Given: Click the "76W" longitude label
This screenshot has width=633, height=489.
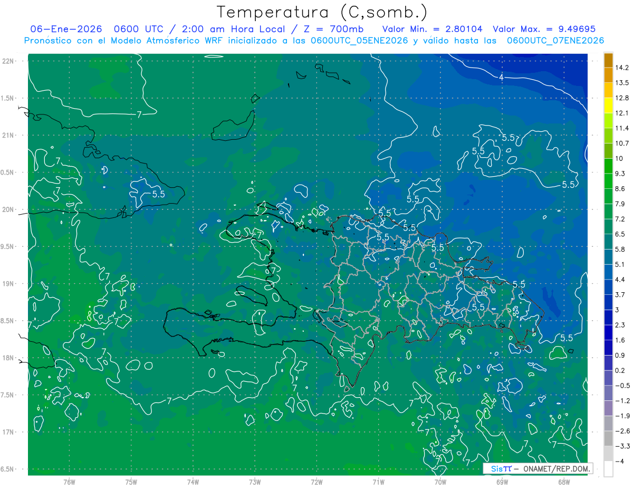Looking at the screenshot, I should (69, 482).
